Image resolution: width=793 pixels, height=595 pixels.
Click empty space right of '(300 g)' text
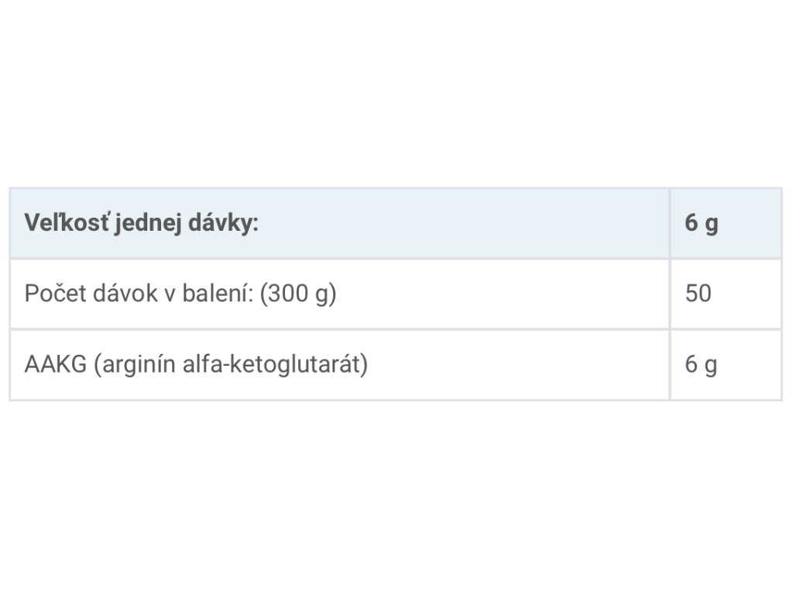point(503,294)
